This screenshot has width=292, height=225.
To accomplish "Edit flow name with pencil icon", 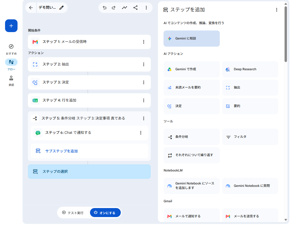I will coord(62,8).
